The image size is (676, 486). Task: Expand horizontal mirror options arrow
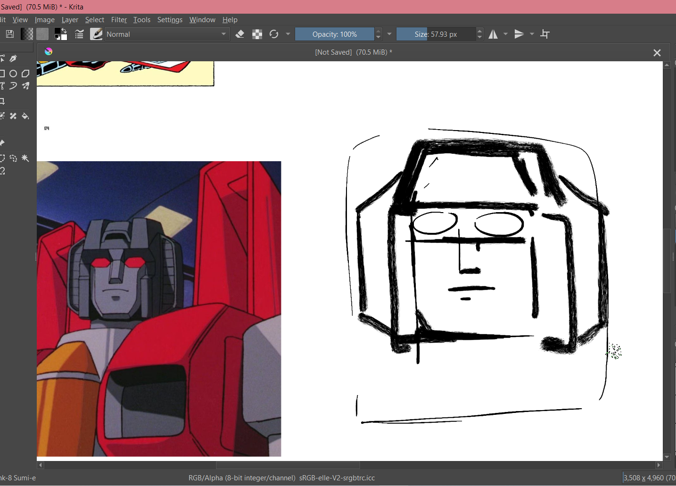[506, 34]
